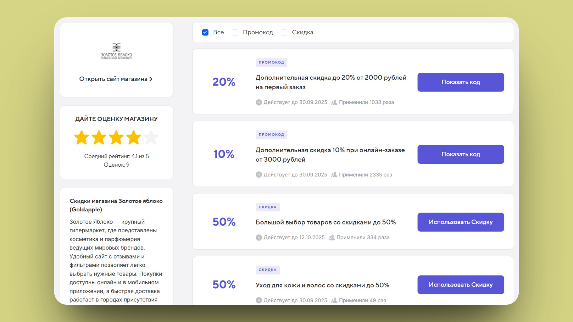Open the store site via Открыть сайт магазина
The width and height of the screenshot is (573, 322).
coord(116,79)
